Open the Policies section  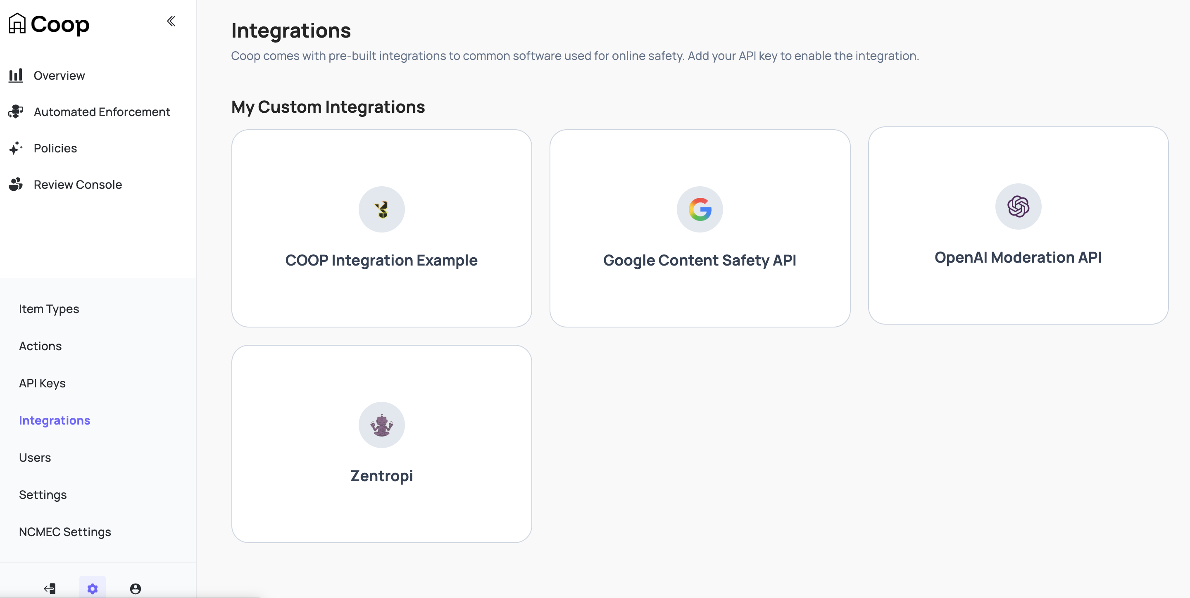[x=55, y=148]
